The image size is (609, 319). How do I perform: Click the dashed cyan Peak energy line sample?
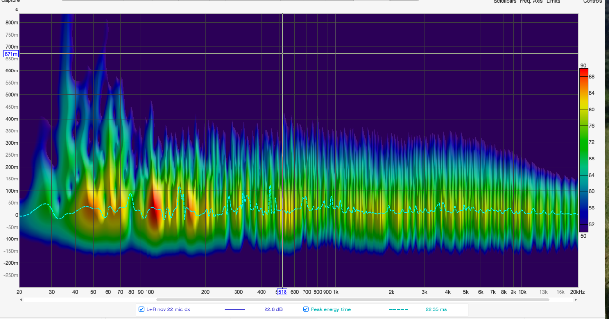pos(399,309)
